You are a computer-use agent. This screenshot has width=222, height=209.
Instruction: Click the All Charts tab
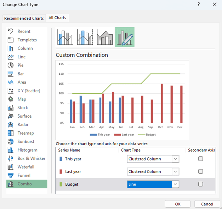point(57,18)
